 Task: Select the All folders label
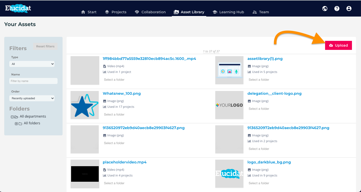point(32,123)
